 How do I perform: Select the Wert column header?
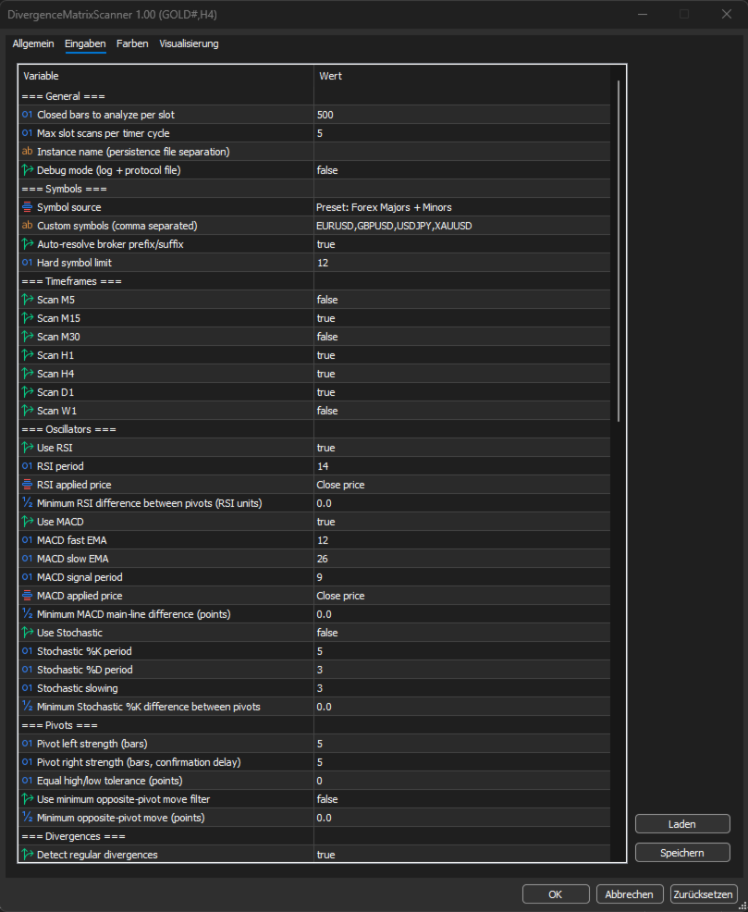click(x=462, y=76)
